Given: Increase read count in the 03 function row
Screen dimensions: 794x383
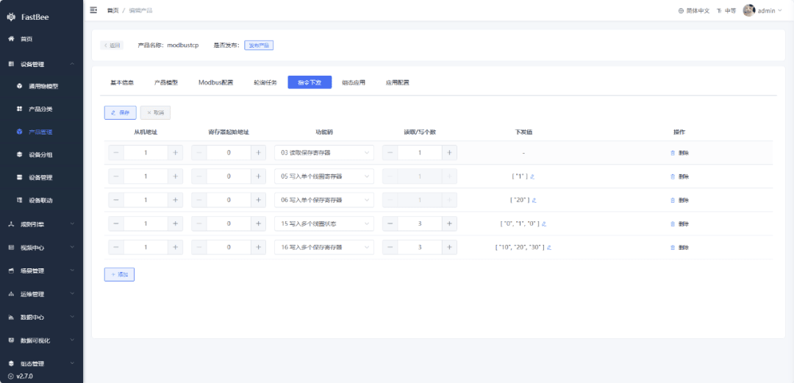Looking at the screenshot, I should pos(449,152).
